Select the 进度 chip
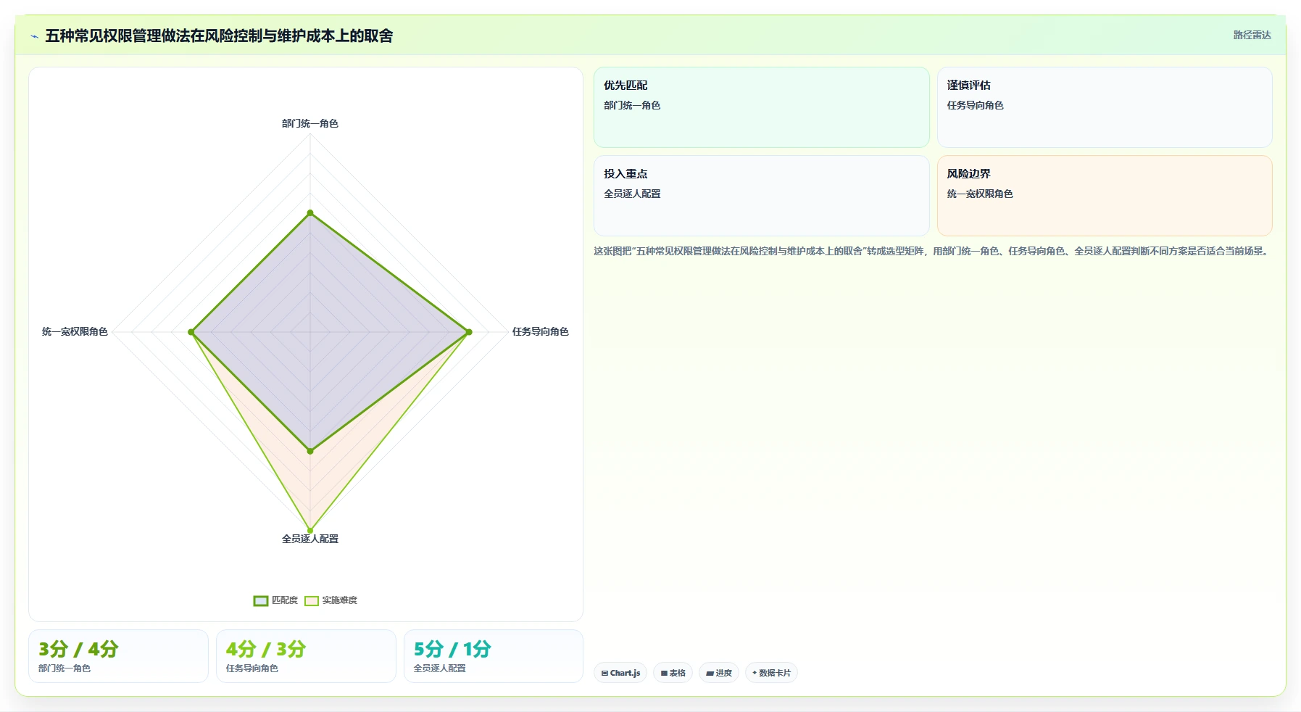 point(719,673)
